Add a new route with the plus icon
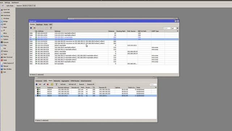The width and height of the screenshot is (232, 131). [31, 28]
